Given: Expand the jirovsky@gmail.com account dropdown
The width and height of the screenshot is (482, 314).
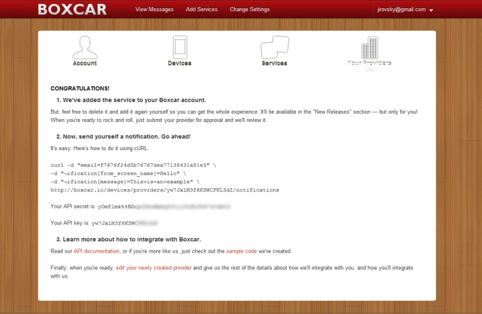Looking at the screenshot, I should click(405, 10).
